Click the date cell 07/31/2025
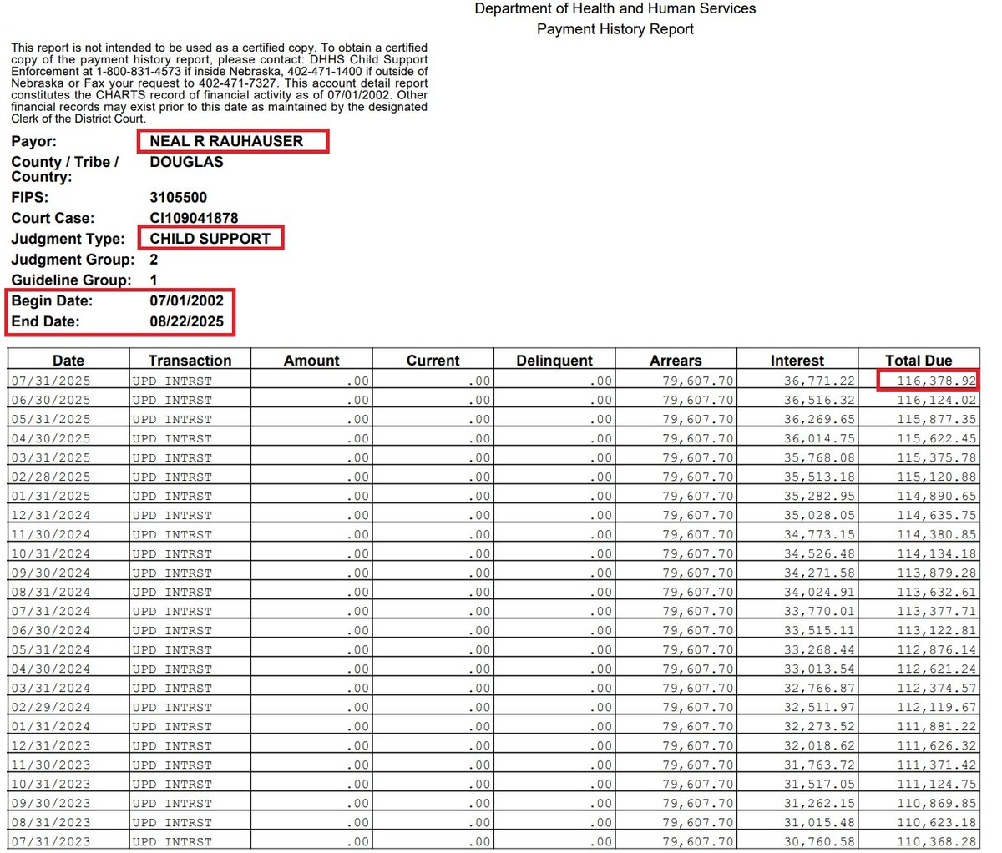The image size is (1002, 853). point(51,381)
